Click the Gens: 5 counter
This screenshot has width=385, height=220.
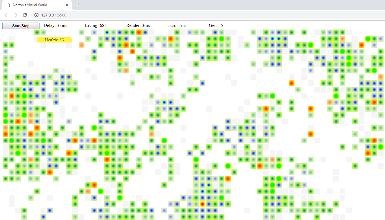216,25
